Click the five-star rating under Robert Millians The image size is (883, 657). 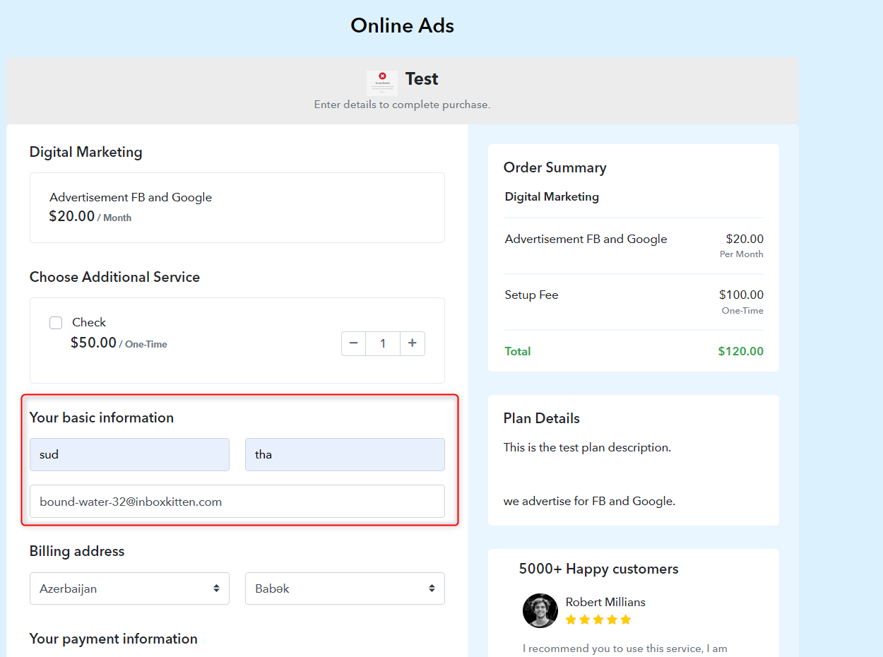click(598, 620)
